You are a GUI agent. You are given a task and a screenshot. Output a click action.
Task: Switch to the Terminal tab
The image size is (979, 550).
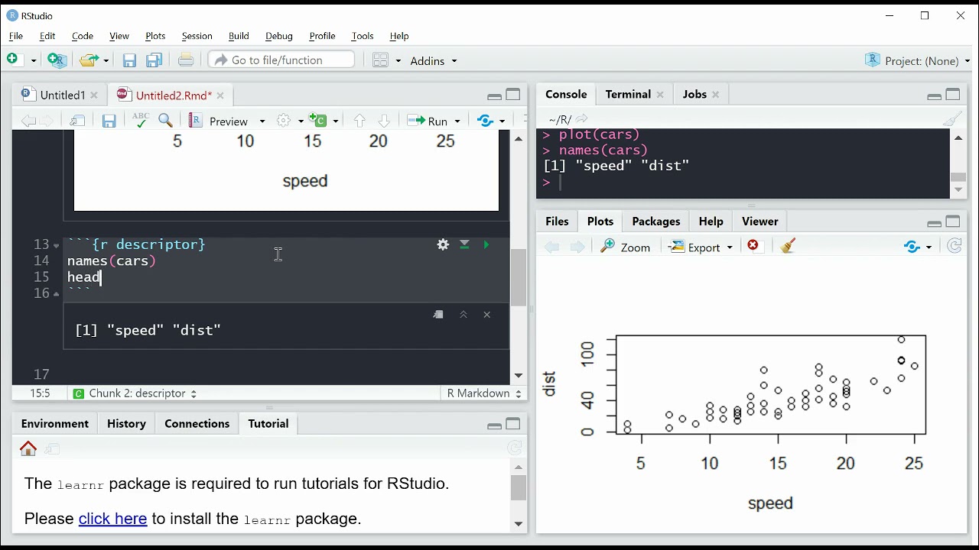click(x=628, y=94)
